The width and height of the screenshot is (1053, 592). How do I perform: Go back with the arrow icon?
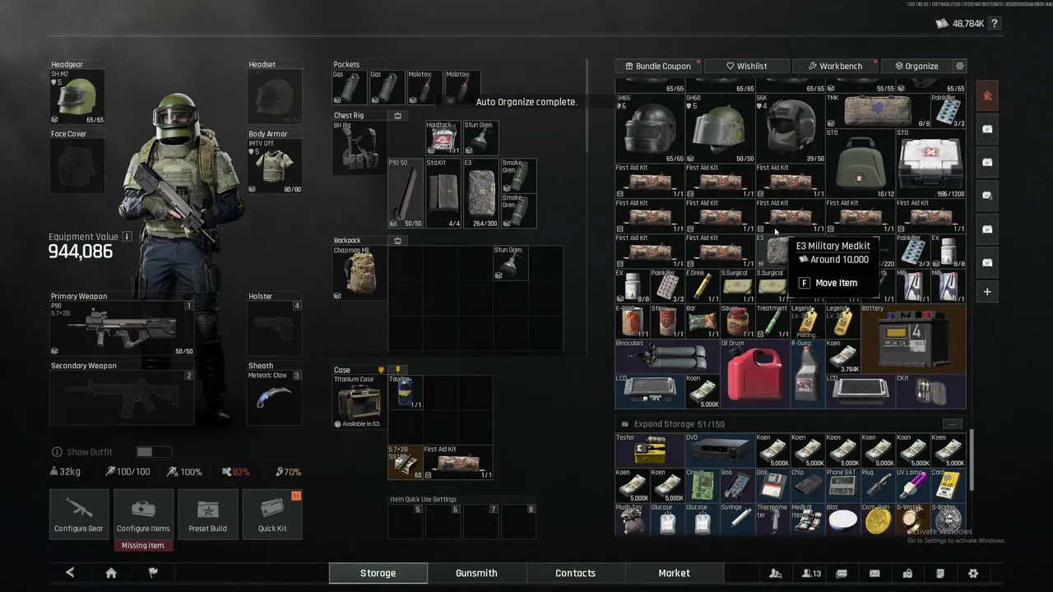tap(70, 573)
